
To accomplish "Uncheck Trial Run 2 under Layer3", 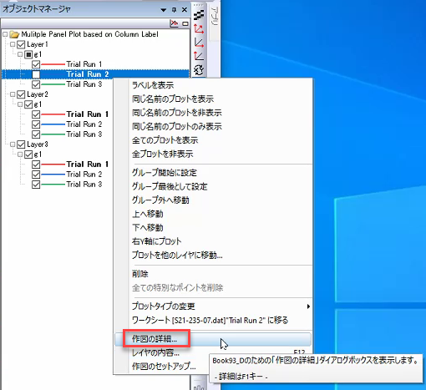I will point(36,175).
